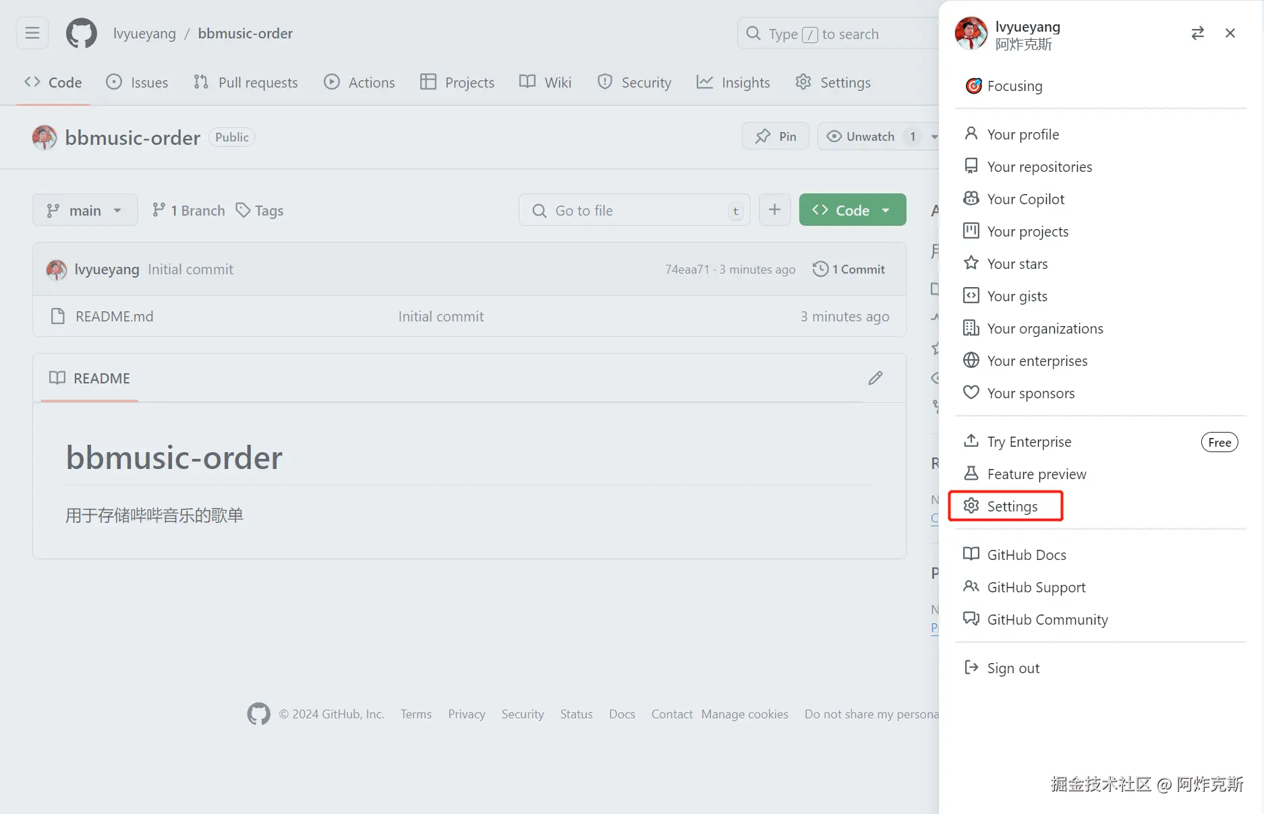The image size is (1264, 814).
Task: Open Your organizations
Action: [1101, 328]
